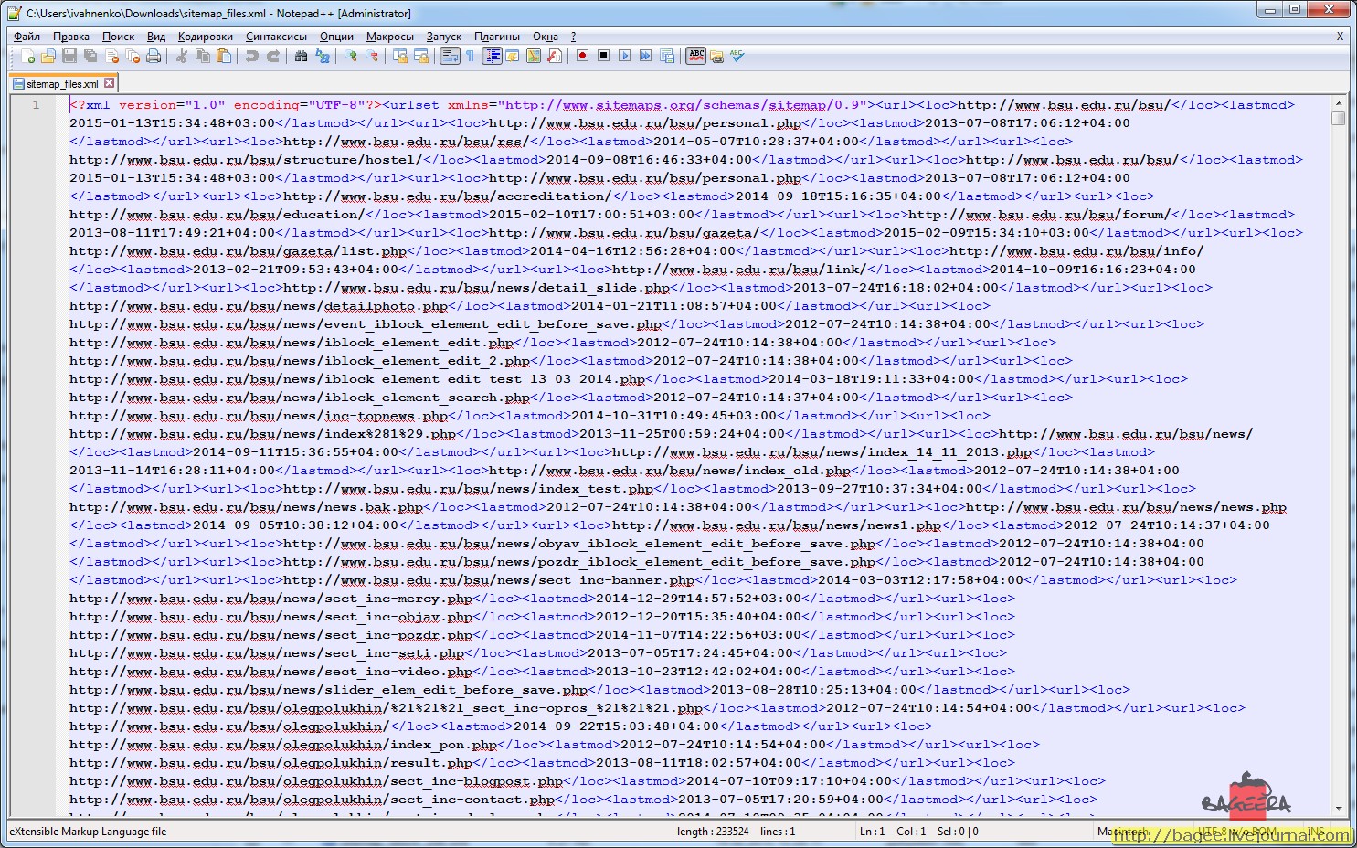Open the Правка menu

(70, 37)
